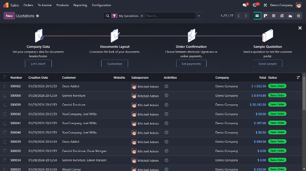Click activity clock for S00060
The width and height of the screenshot is (306, 171).
click(x=166, y=95)
